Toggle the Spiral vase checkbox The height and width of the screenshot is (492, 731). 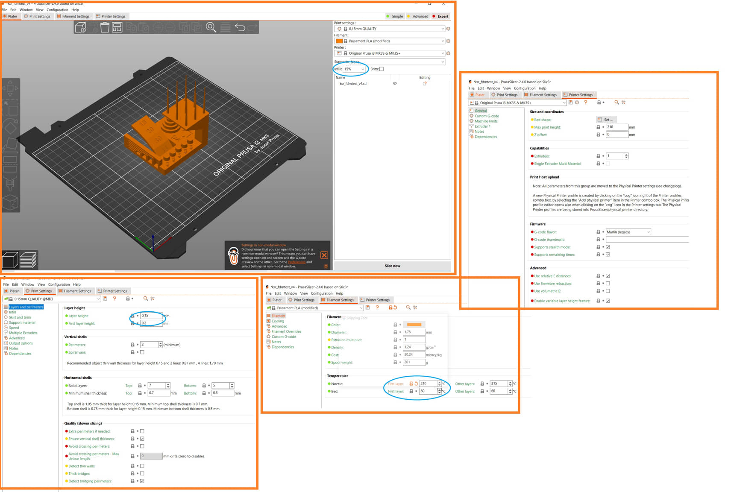[142, 352]
